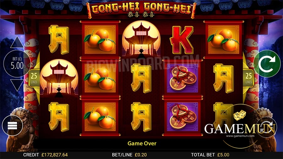283x159 pixels.
Task: Click the credit balance £172,827.64
Action: tap(54, 155)
